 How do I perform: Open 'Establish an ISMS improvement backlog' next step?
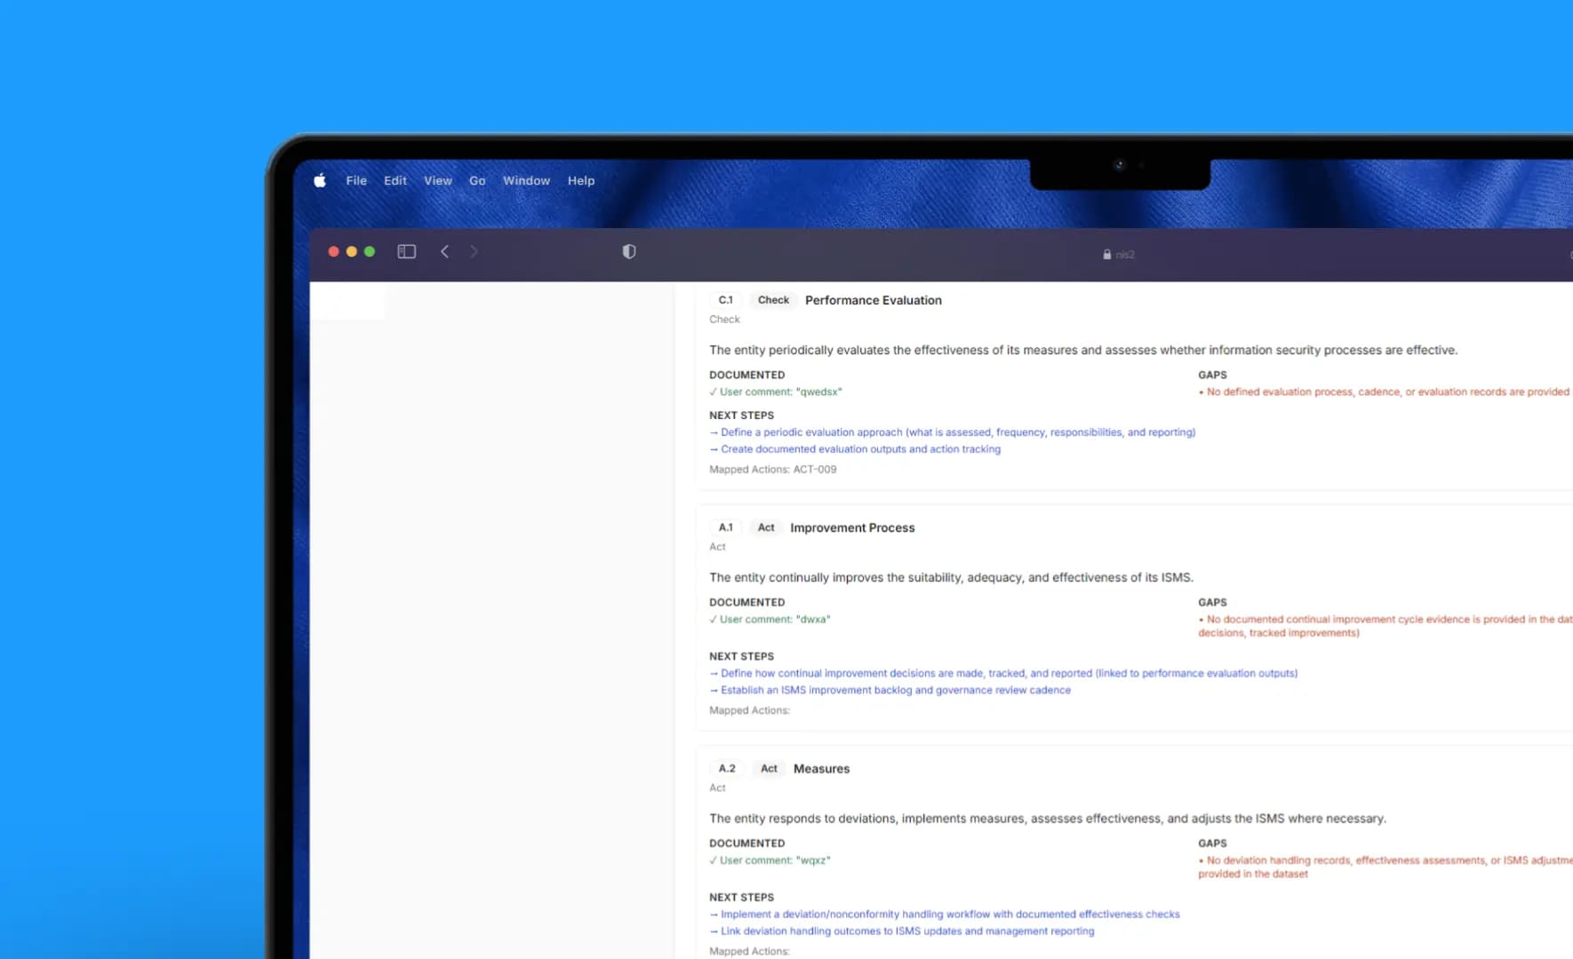[x=895, y=690]
